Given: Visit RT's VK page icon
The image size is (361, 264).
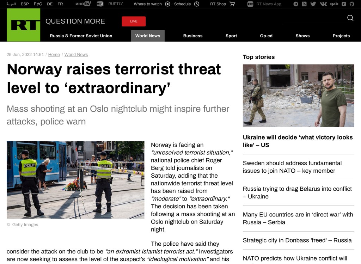Looking at the screenshot, I should pyautogui.click(x=323, y=4).
